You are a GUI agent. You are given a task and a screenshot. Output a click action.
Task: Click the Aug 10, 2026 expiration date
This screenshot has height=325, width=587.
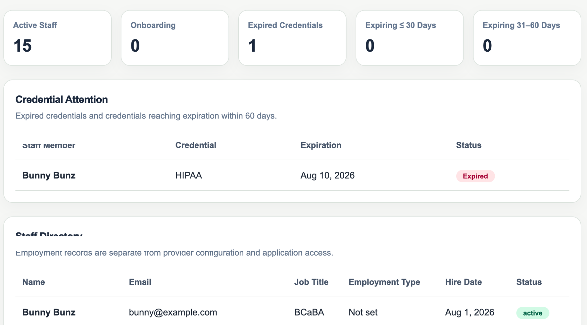tap(327, 175)
